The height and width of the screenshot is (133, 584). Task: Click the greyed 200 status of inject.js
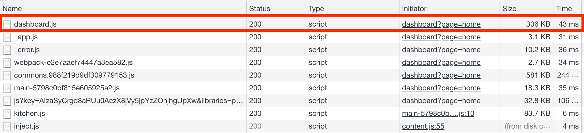255,126
